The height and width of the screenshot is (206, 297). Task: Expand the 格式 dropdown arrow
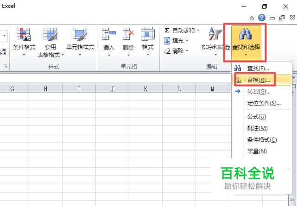click(x=148, y=55)
